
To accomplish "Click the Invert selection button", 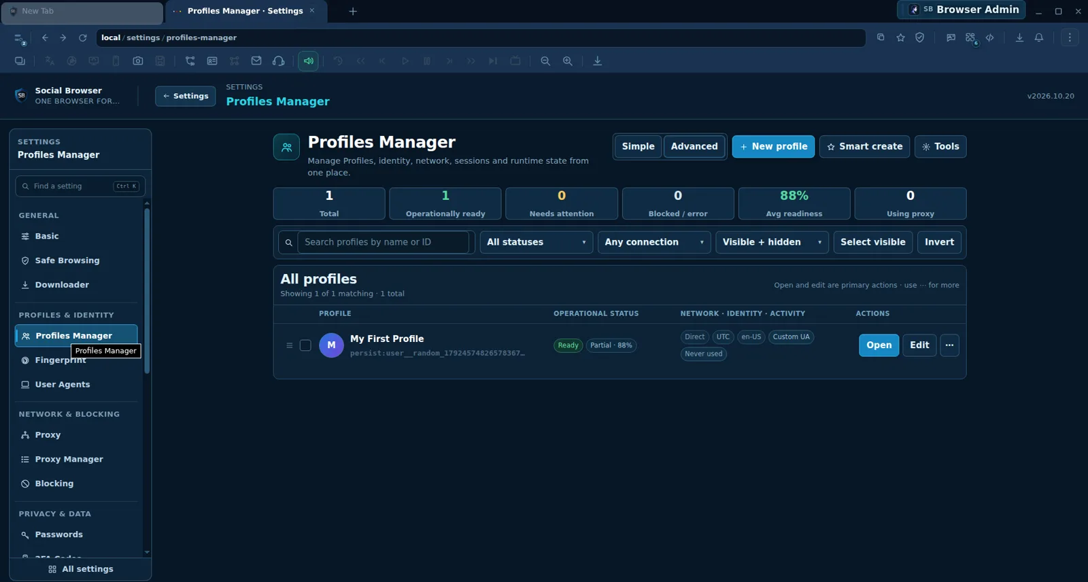I will coord(939,242).
